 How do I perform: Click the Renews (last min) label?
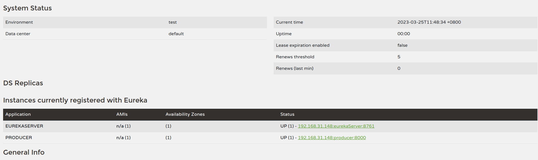(x=295, y=68)
